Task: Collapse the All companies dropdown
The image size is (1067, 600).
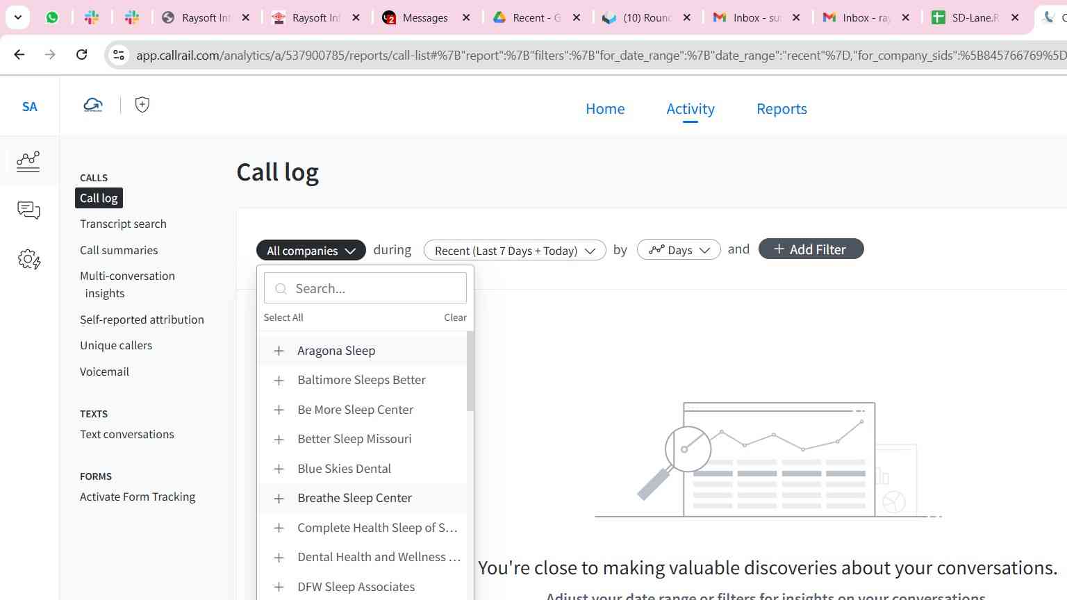Action: pos(311,251)
